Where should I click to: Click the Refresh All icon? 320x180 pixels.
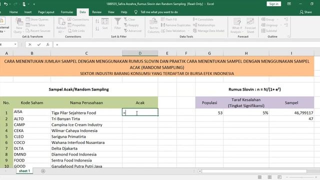point(61,25)
